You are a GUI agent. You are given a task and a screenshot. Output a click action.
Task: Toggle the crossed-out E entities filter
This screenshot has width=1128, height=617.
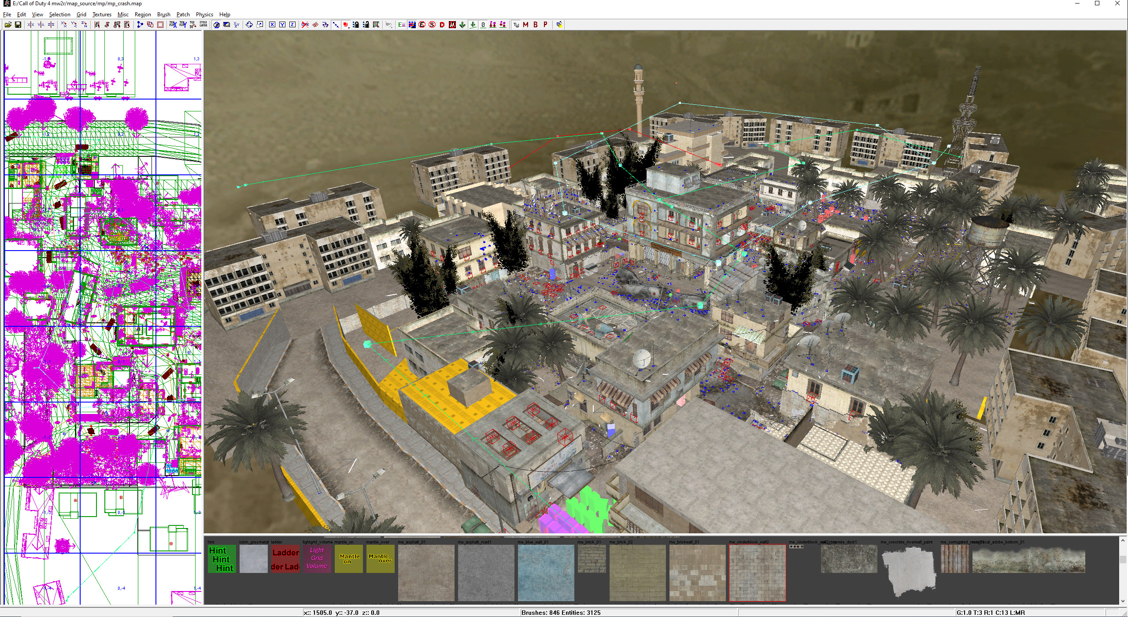click(x=422, y=25)
